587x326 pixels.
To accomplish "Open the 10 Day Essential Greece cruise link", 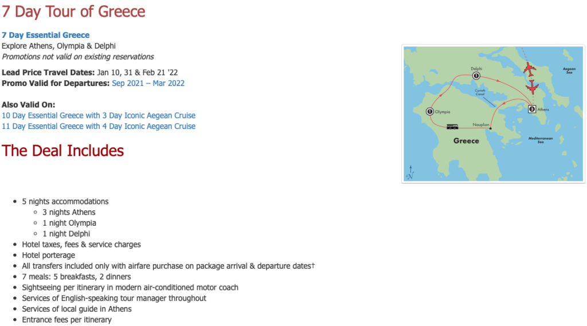I will pos(99,115).
